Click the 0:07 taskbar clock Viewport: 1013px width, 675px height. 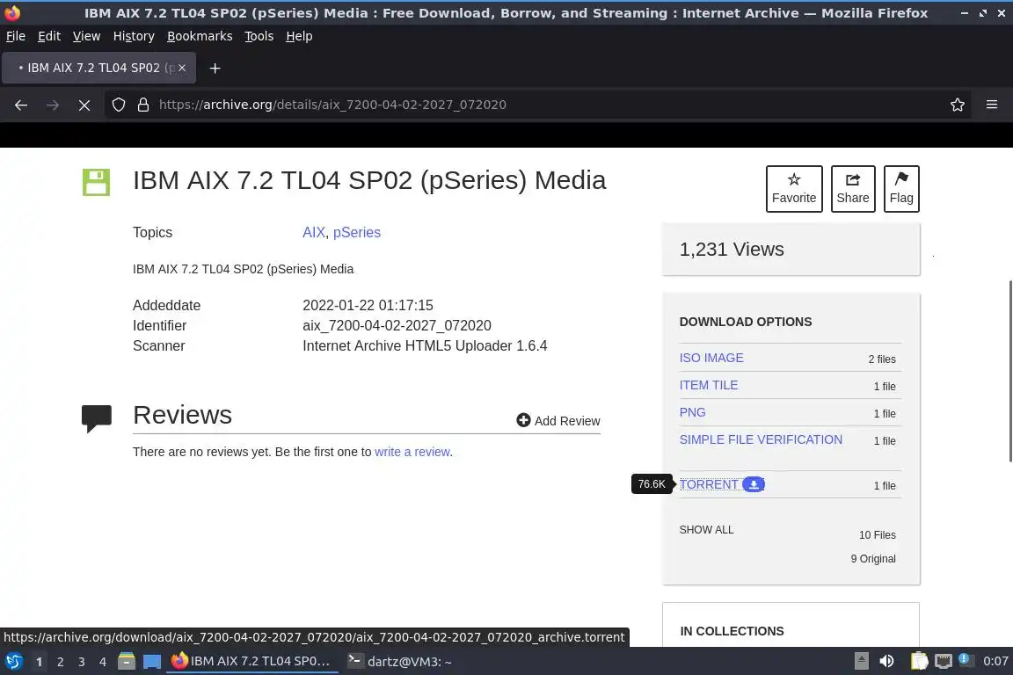coord(995,662)
